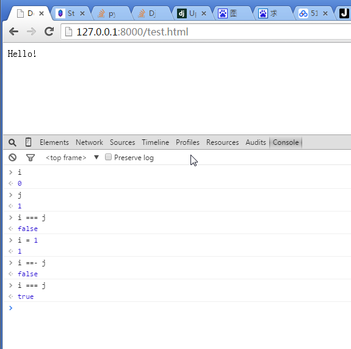Screen dimensions: 351x349
Task: Open the <top frame> context dropdown
Action: coord(72,158)
